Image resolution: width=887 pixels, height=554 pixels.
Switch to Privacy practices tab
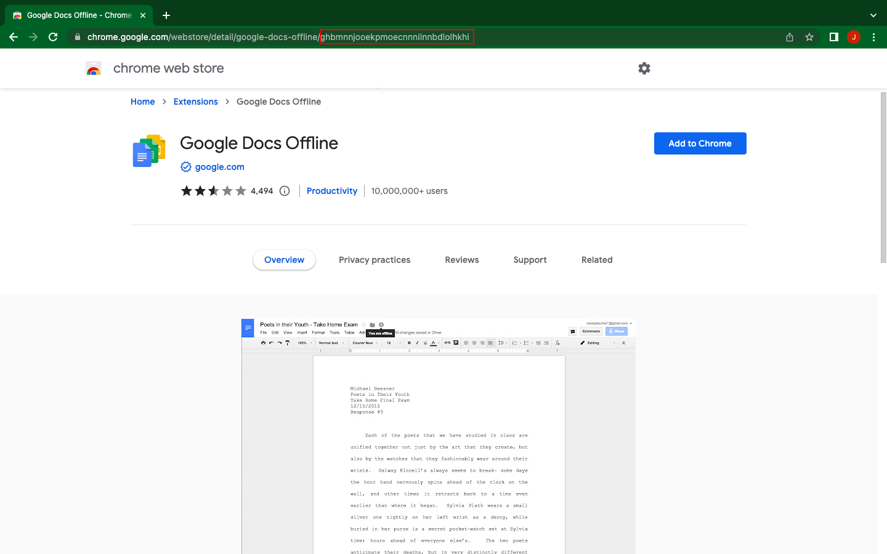coord(375,260)
